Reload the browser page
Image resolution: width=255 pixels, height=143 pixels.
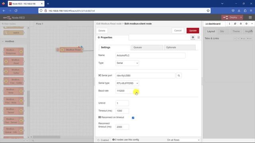coord(16,11)
